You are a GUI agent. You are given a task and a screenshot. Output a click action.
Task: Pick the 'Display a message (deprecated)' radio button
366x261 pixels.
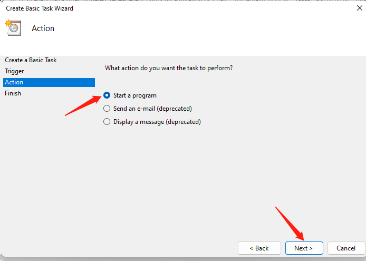107,122
